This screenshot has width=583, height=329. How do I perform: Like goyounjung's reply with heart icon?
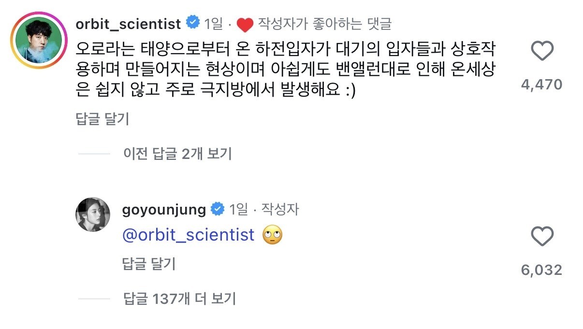541,237
